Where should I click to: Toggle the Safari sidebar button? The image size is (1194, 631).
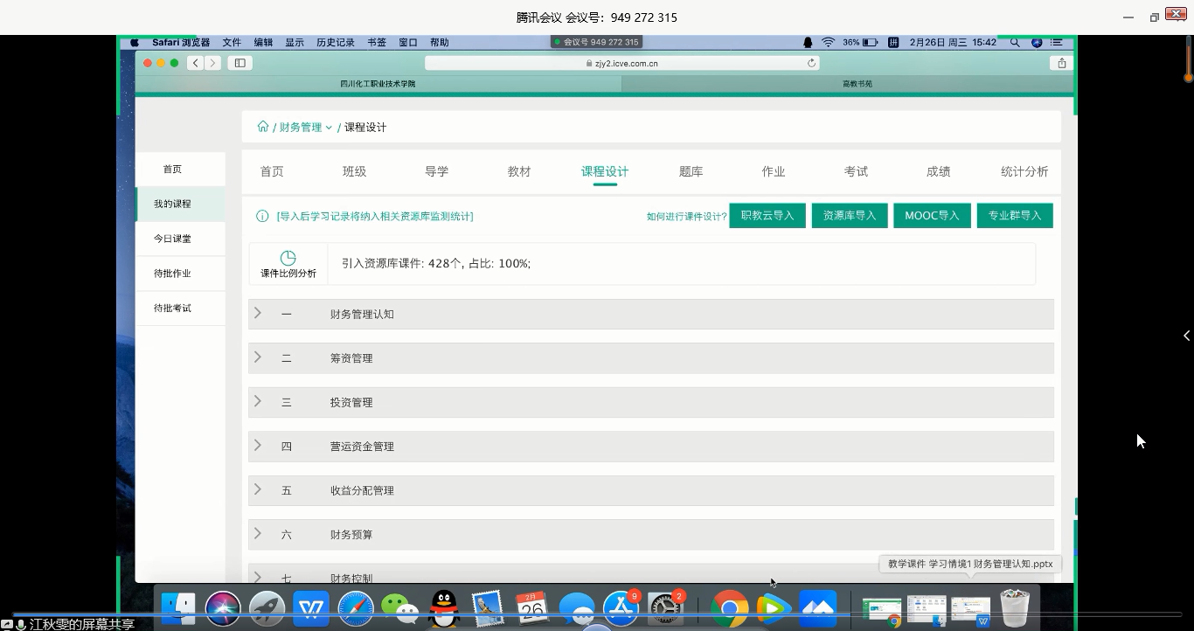[239, 63]
